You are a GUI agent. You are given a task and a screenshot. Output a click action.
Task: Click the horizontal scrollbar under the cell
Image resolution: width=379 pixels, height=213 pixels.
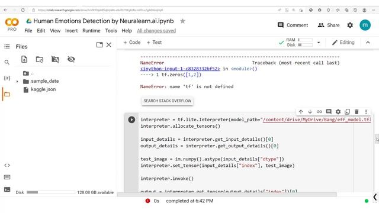pos(227,195)
